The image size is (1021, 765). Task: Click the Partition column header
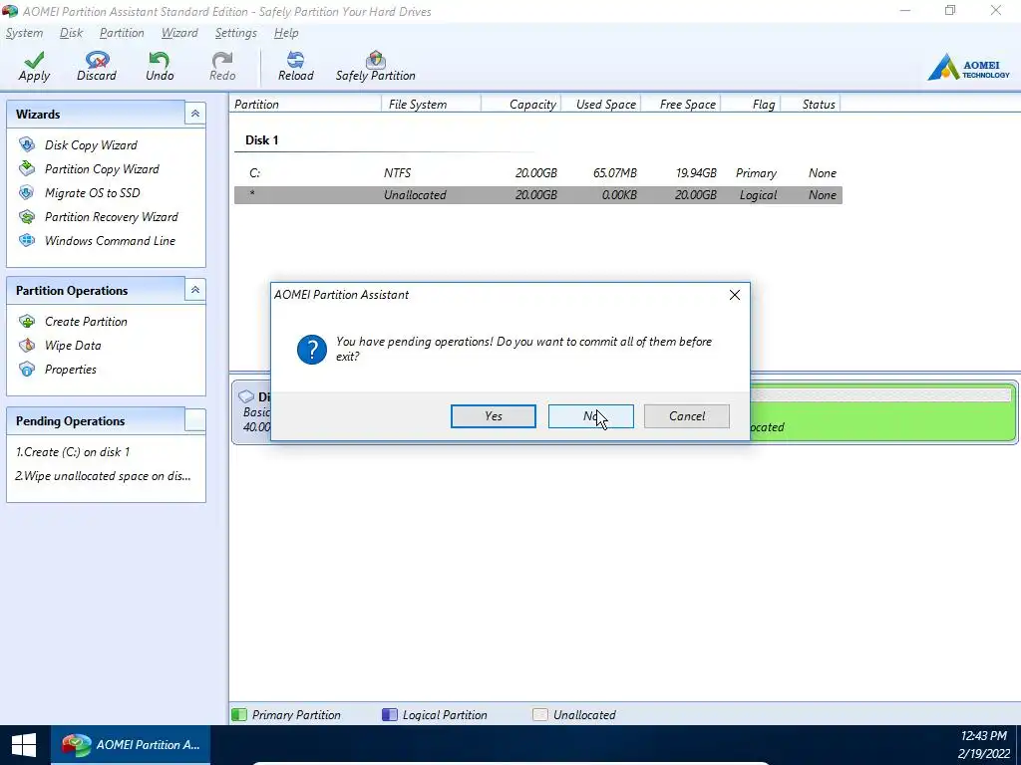[x=305, y=104]
